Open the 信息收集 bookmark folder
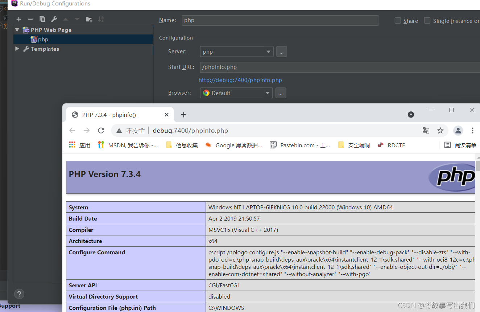 (x=182, y=145)
